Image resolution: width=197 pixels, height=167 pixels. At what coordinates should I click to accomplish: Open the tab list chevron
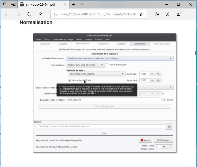[x=82, y=5]
